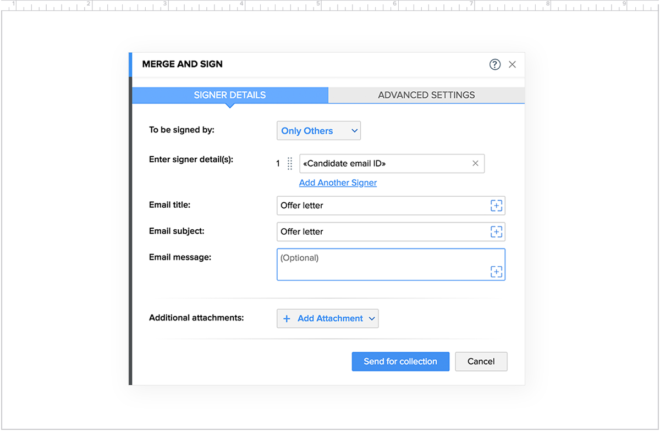660x431 pixels.
Task: Focus the Email subject text field
Action: tap(380, 231)
